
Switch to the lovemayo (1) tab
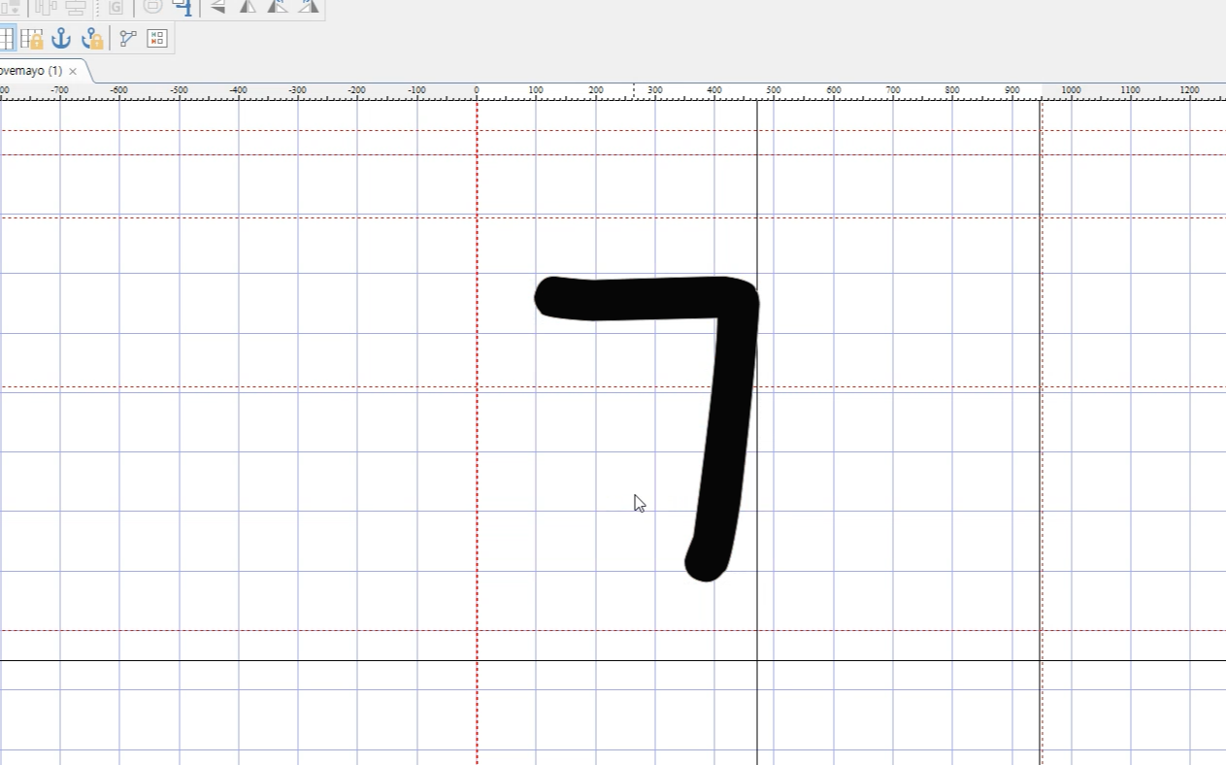tap(31, 71)
